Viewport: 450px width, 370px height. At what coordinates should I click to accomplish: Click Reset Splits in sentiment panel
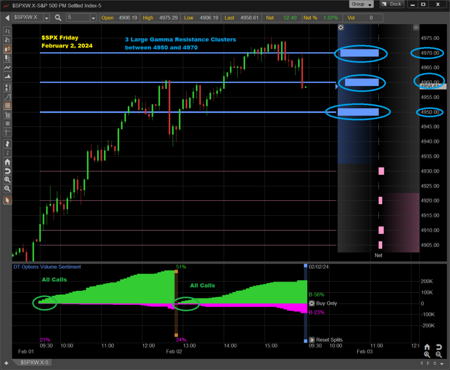click(325, 340)
